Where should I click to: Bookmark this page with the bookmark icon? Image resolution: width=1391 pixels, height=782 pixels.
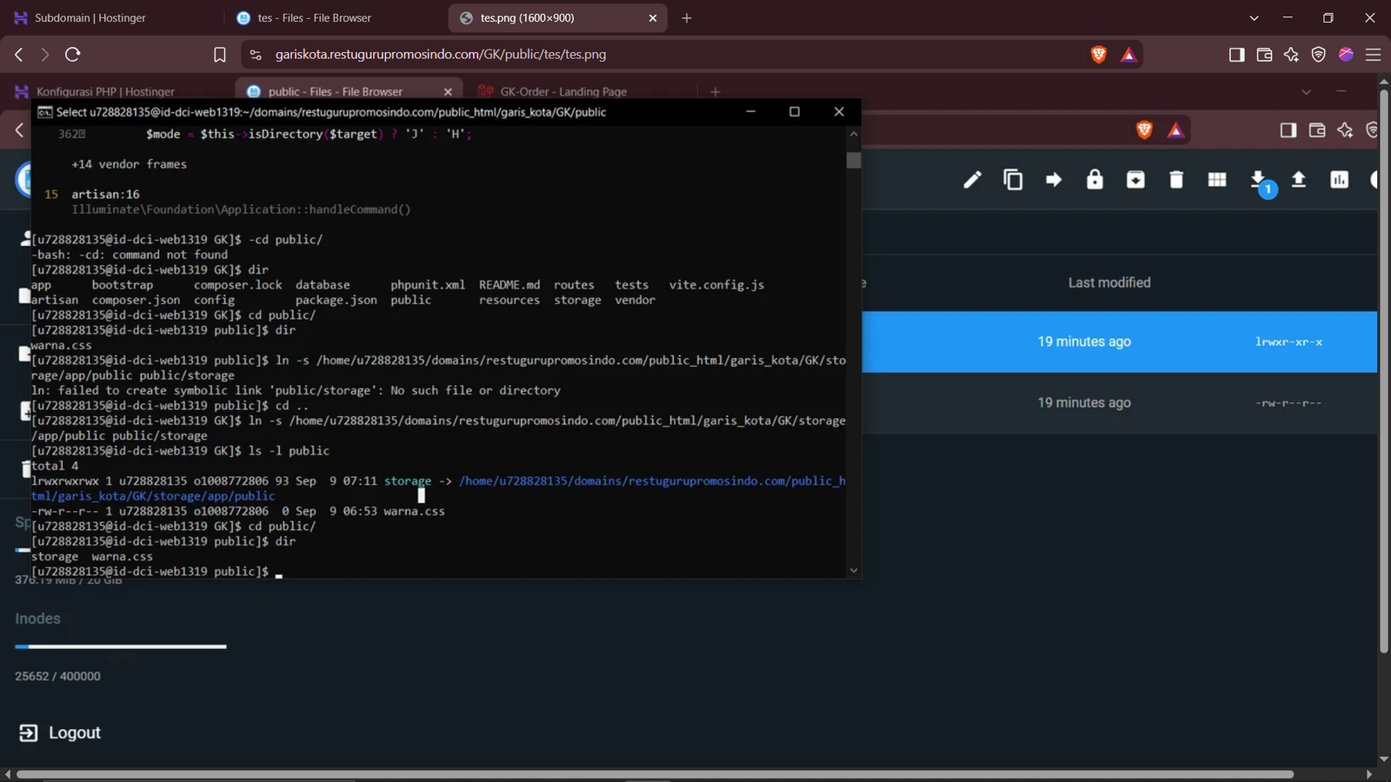coord(220,55)
